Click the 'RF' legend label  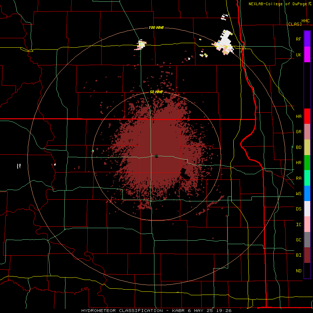(298, 39)
